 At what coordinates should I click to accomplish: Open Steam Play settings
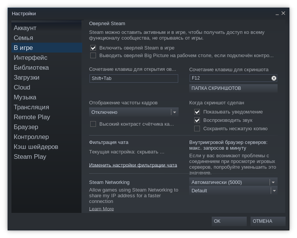click(x=46, y=157)
